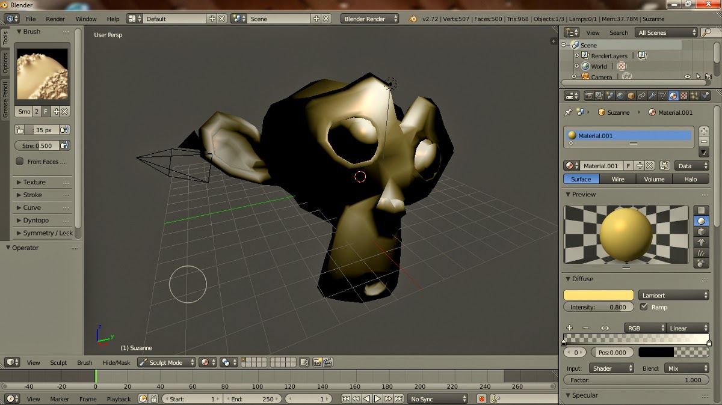Select monkey preview type
The image size is (722, 405).
tap(701, 242)
